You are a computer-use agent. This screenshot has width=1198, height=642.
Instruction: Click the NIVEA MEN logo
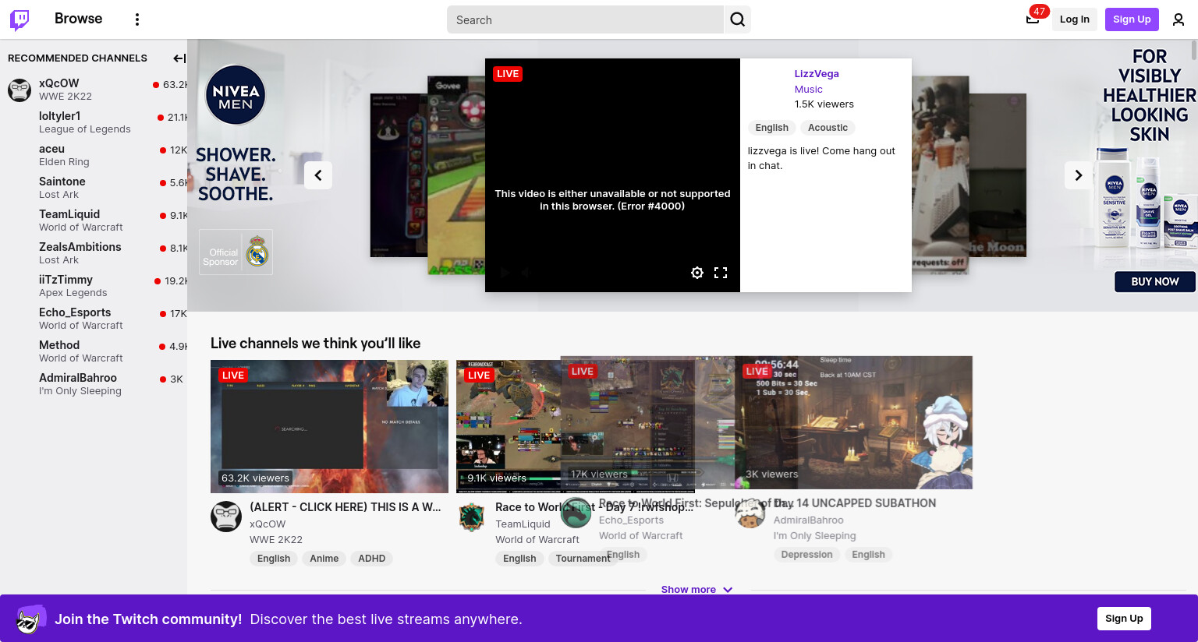(x=236, y=95)
